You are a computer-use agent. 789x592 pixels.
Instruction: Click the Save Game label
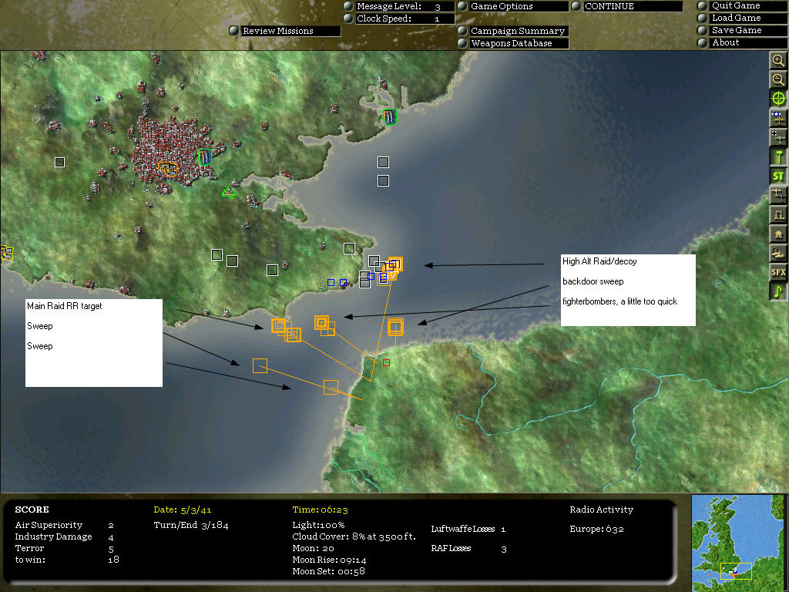(x=737, y=31)
